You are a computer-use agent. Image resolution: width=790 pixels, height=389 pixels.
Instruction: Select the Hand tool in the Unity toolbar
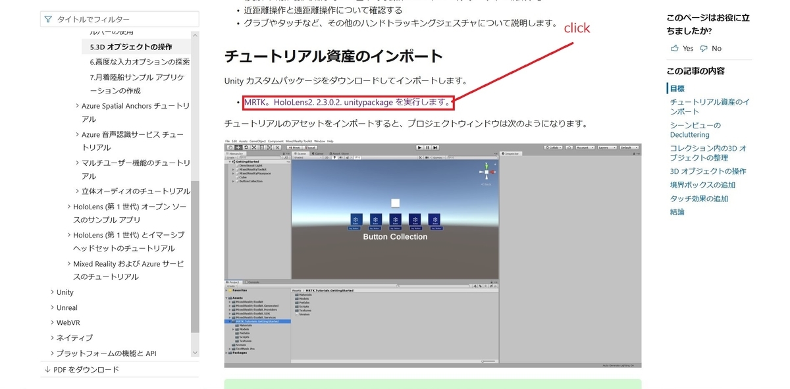pos(230,148)
